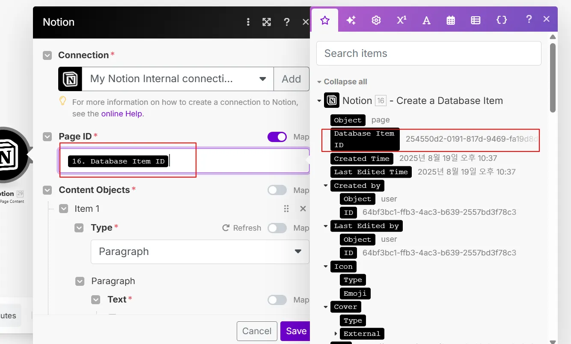Click the Notion logo beside Create a Database Item
The image size is (571, 344).
332,101
